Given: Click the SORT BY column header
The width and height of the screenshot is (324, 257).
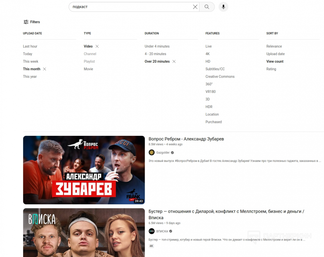Looking at the screenshot, I should (272, 33).
